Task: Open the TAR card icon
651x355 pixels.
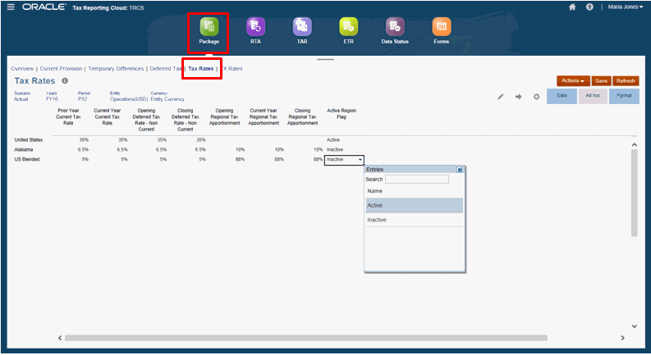Action: coord(302,27)
